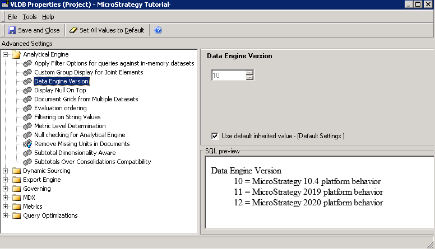435x249 pixels.
Task: Click the blue help question mark icon
Action: (x=158, y=30)
